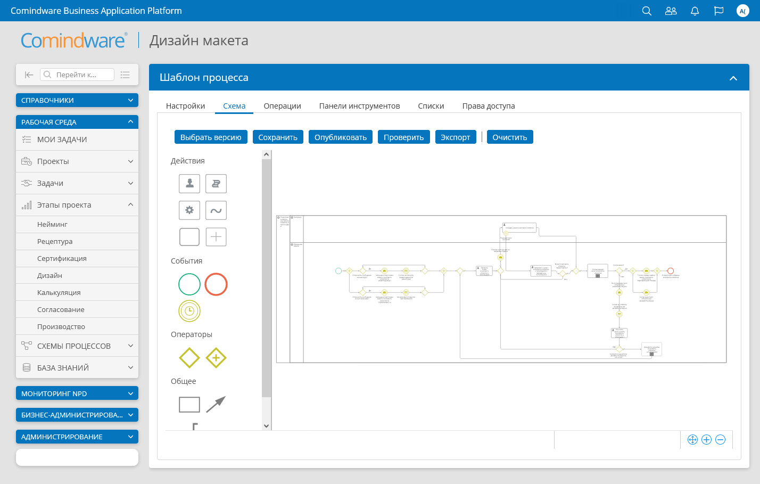This screenshot has width=760, height=484.
Task: Open the Списки tab
Action: [431, 106]
